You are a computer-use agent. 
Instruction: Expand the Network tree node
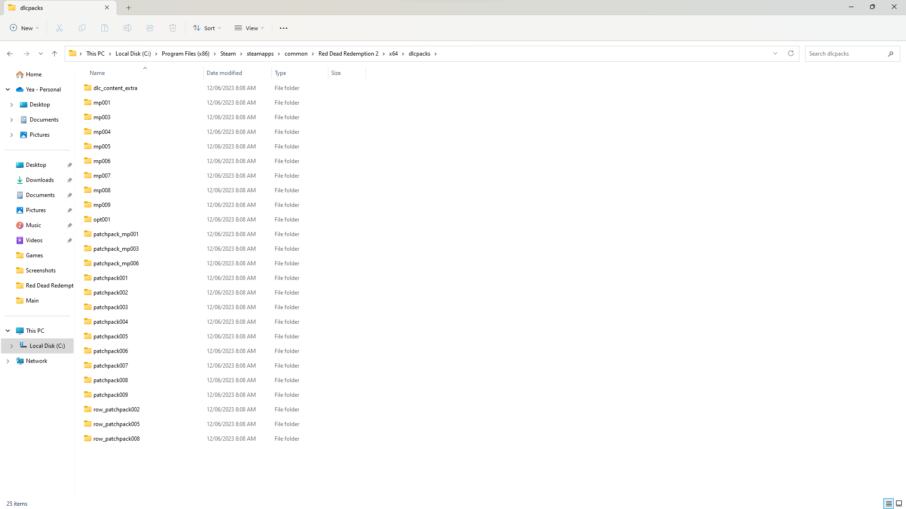(8, 361)
